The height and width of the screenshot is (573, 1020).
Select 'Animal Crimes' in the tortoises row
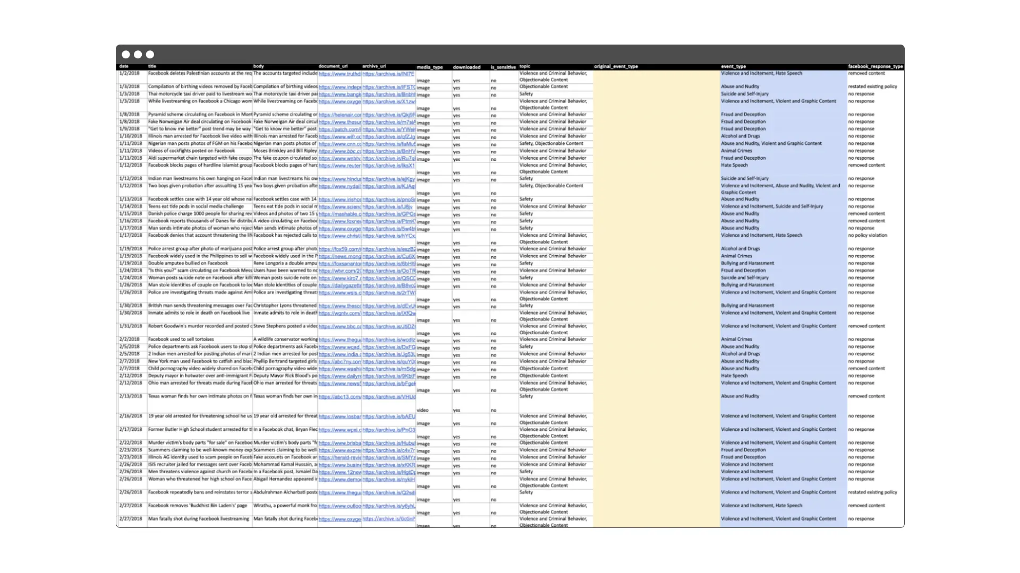(x=736, y=339)
